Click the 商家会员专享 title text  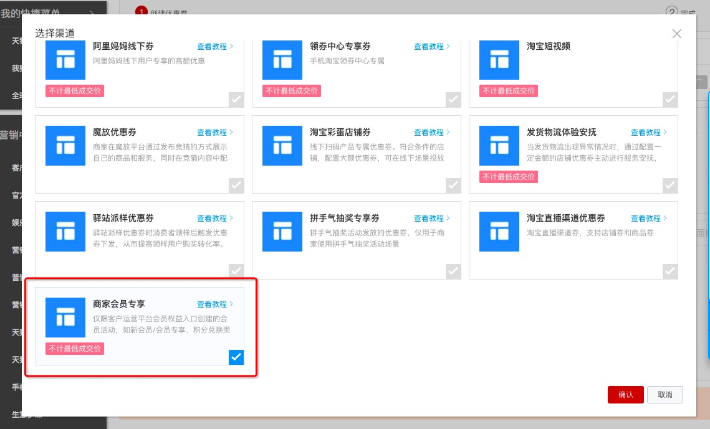tap(119, 304)
